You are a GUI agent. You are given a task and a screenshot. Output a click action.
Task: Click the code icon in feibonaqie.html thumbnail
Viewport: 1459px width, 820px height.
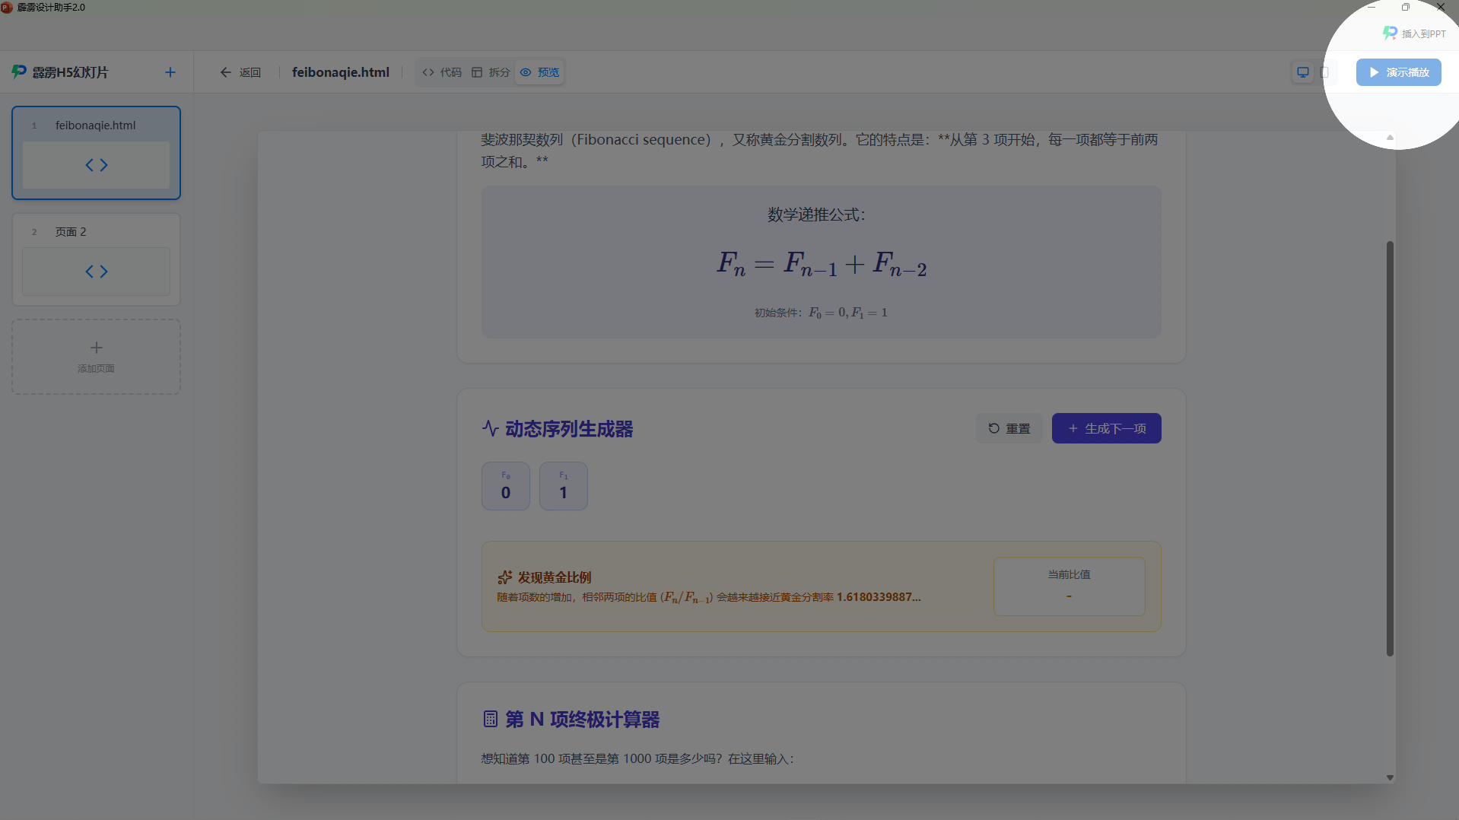click(x=96, y=165)
